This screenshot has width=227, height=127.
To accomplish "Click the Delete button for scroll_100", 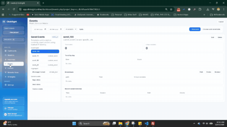I will pyautogui.click(x=220, y=37).
